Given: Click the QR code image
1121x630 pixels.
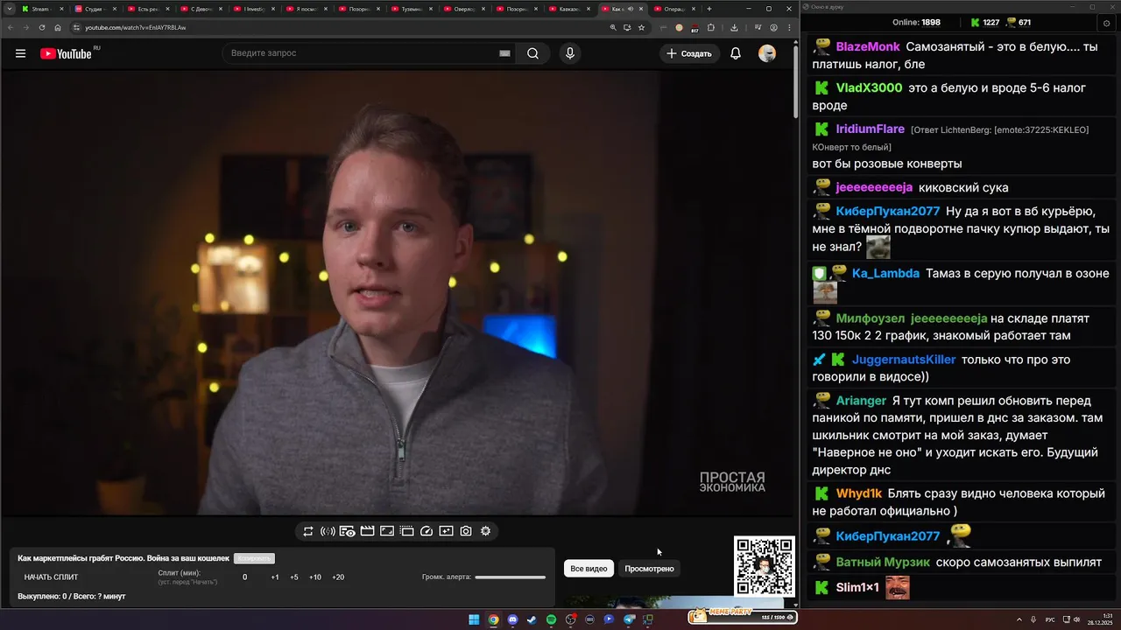Looking at the screenshot, I should pyautogui.click(x=765, y=567).
